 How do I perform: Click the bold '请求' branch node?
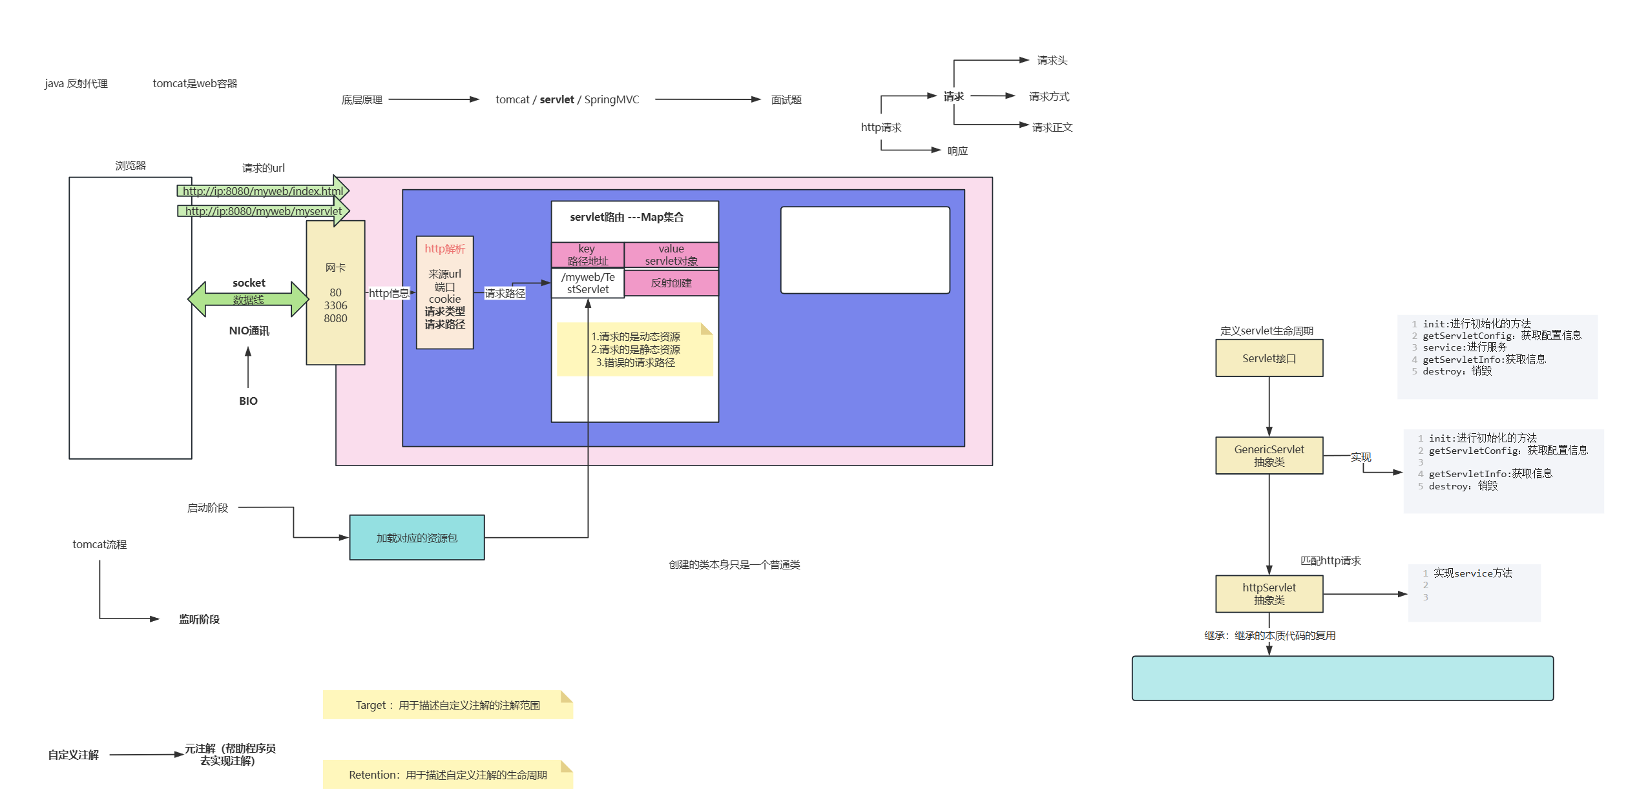(x=954, y=96)
